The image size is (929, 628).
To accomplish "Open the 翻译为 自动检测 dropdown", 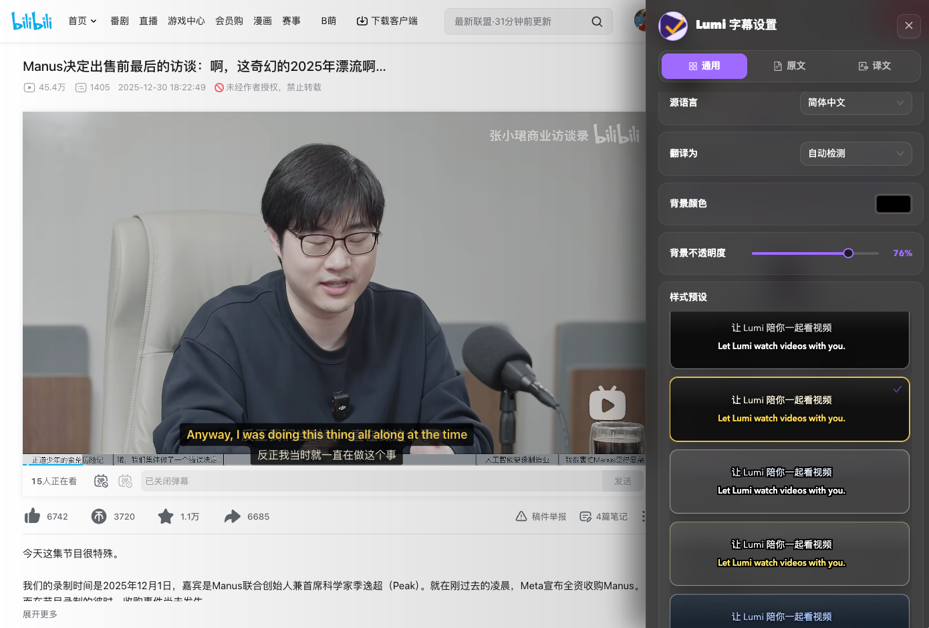I will (855, 154).
